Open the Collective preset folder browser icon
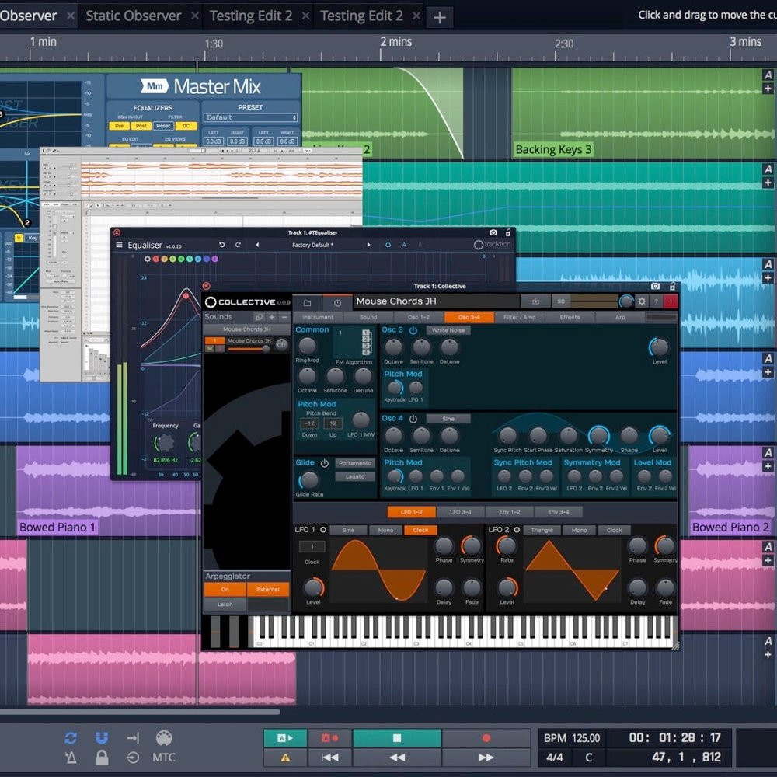 click(x=307, y=302)
